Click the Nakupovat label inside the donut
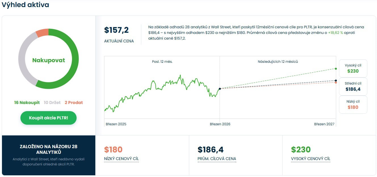The width and height of the screenshot is (377, 177). pyautogui.click(x=49, y=60)
